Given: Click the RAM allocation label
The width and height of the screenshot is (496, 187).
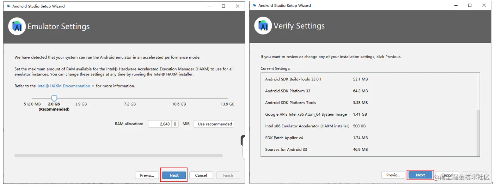Looking at the screenshot, I should point(129,124).
